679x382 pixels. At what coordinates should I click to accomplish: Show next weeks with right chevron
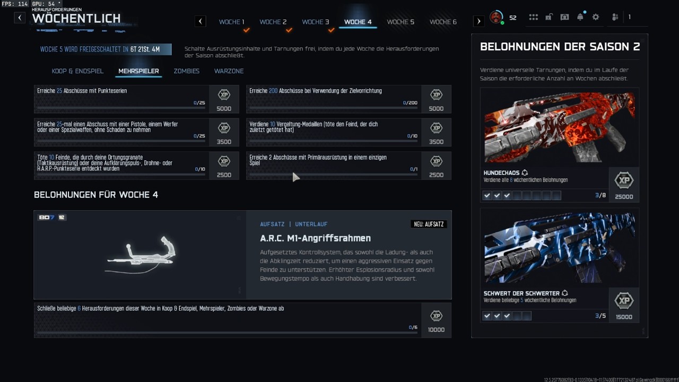coord(478,21)
